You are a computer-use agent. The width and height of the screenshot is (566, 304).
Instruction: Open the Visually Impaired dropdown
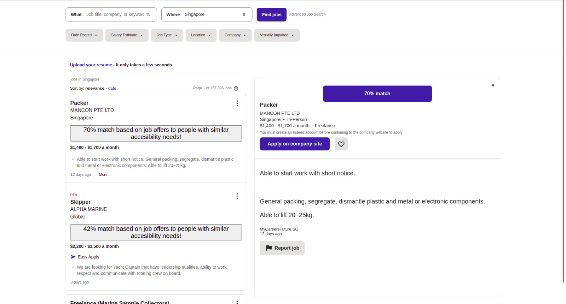coord(277,35)
